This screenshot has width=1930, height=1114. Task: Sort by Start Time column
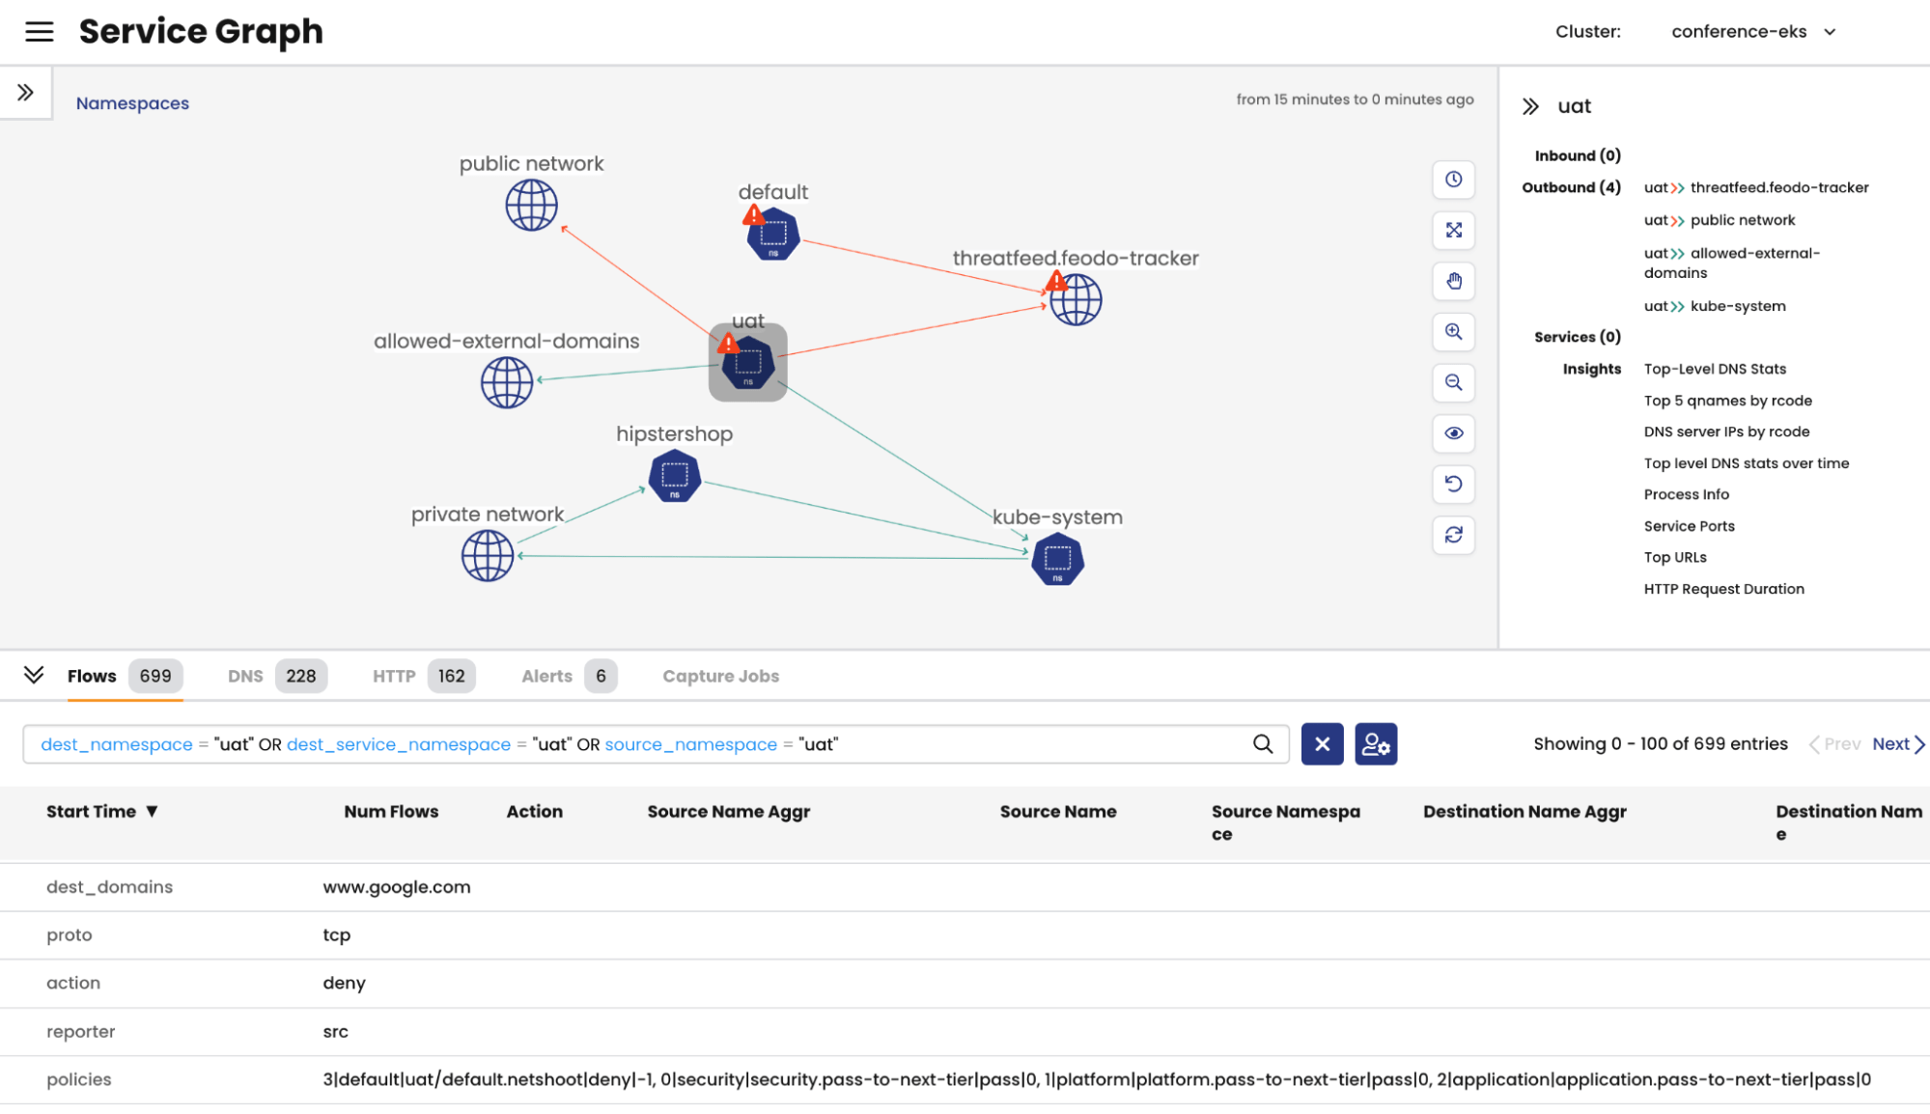(101, 812)
